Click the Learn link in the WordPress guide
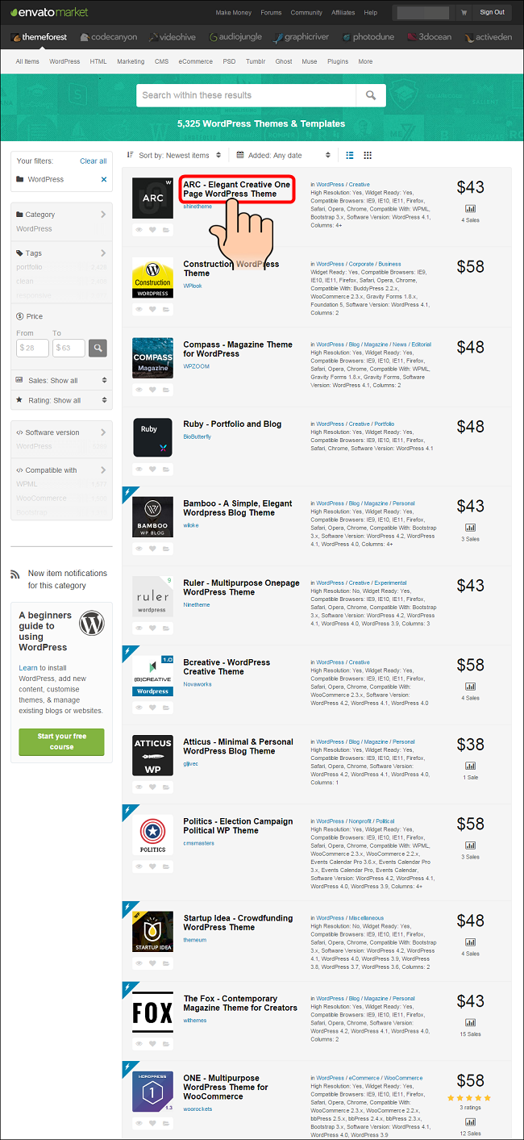This screenshot has height=1140, width=524. [27, 668]
